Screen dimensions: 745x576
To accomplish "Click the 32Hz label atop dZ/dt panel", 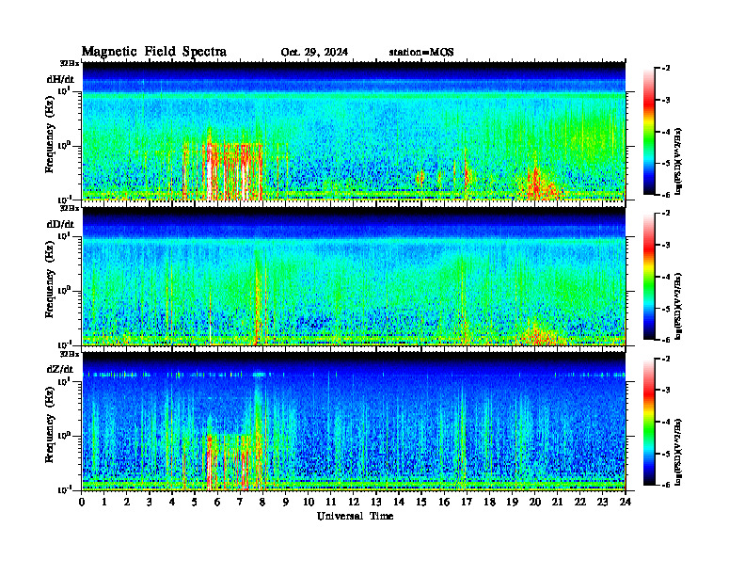I will pos(70,354).
